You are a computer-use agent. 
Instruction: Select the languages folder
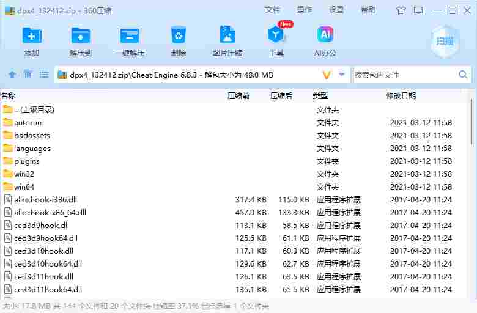234,148
